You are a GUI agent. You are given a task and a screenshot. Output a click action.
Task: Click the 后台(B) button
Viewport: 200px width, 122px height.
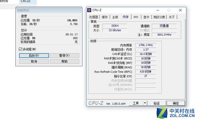coord(34,55)
